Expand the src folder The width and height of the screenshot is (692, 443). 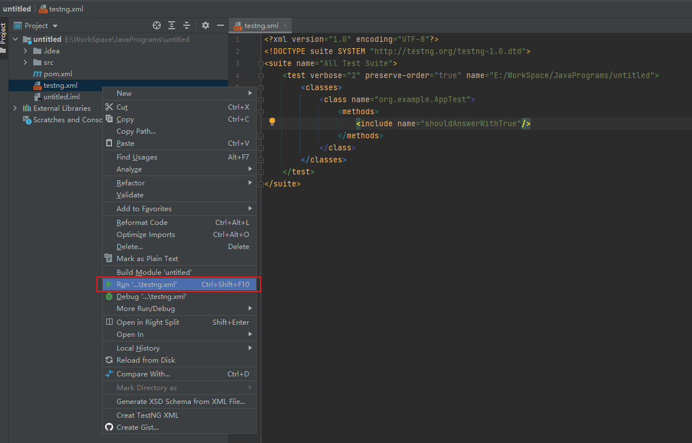(x=25, y=63)
